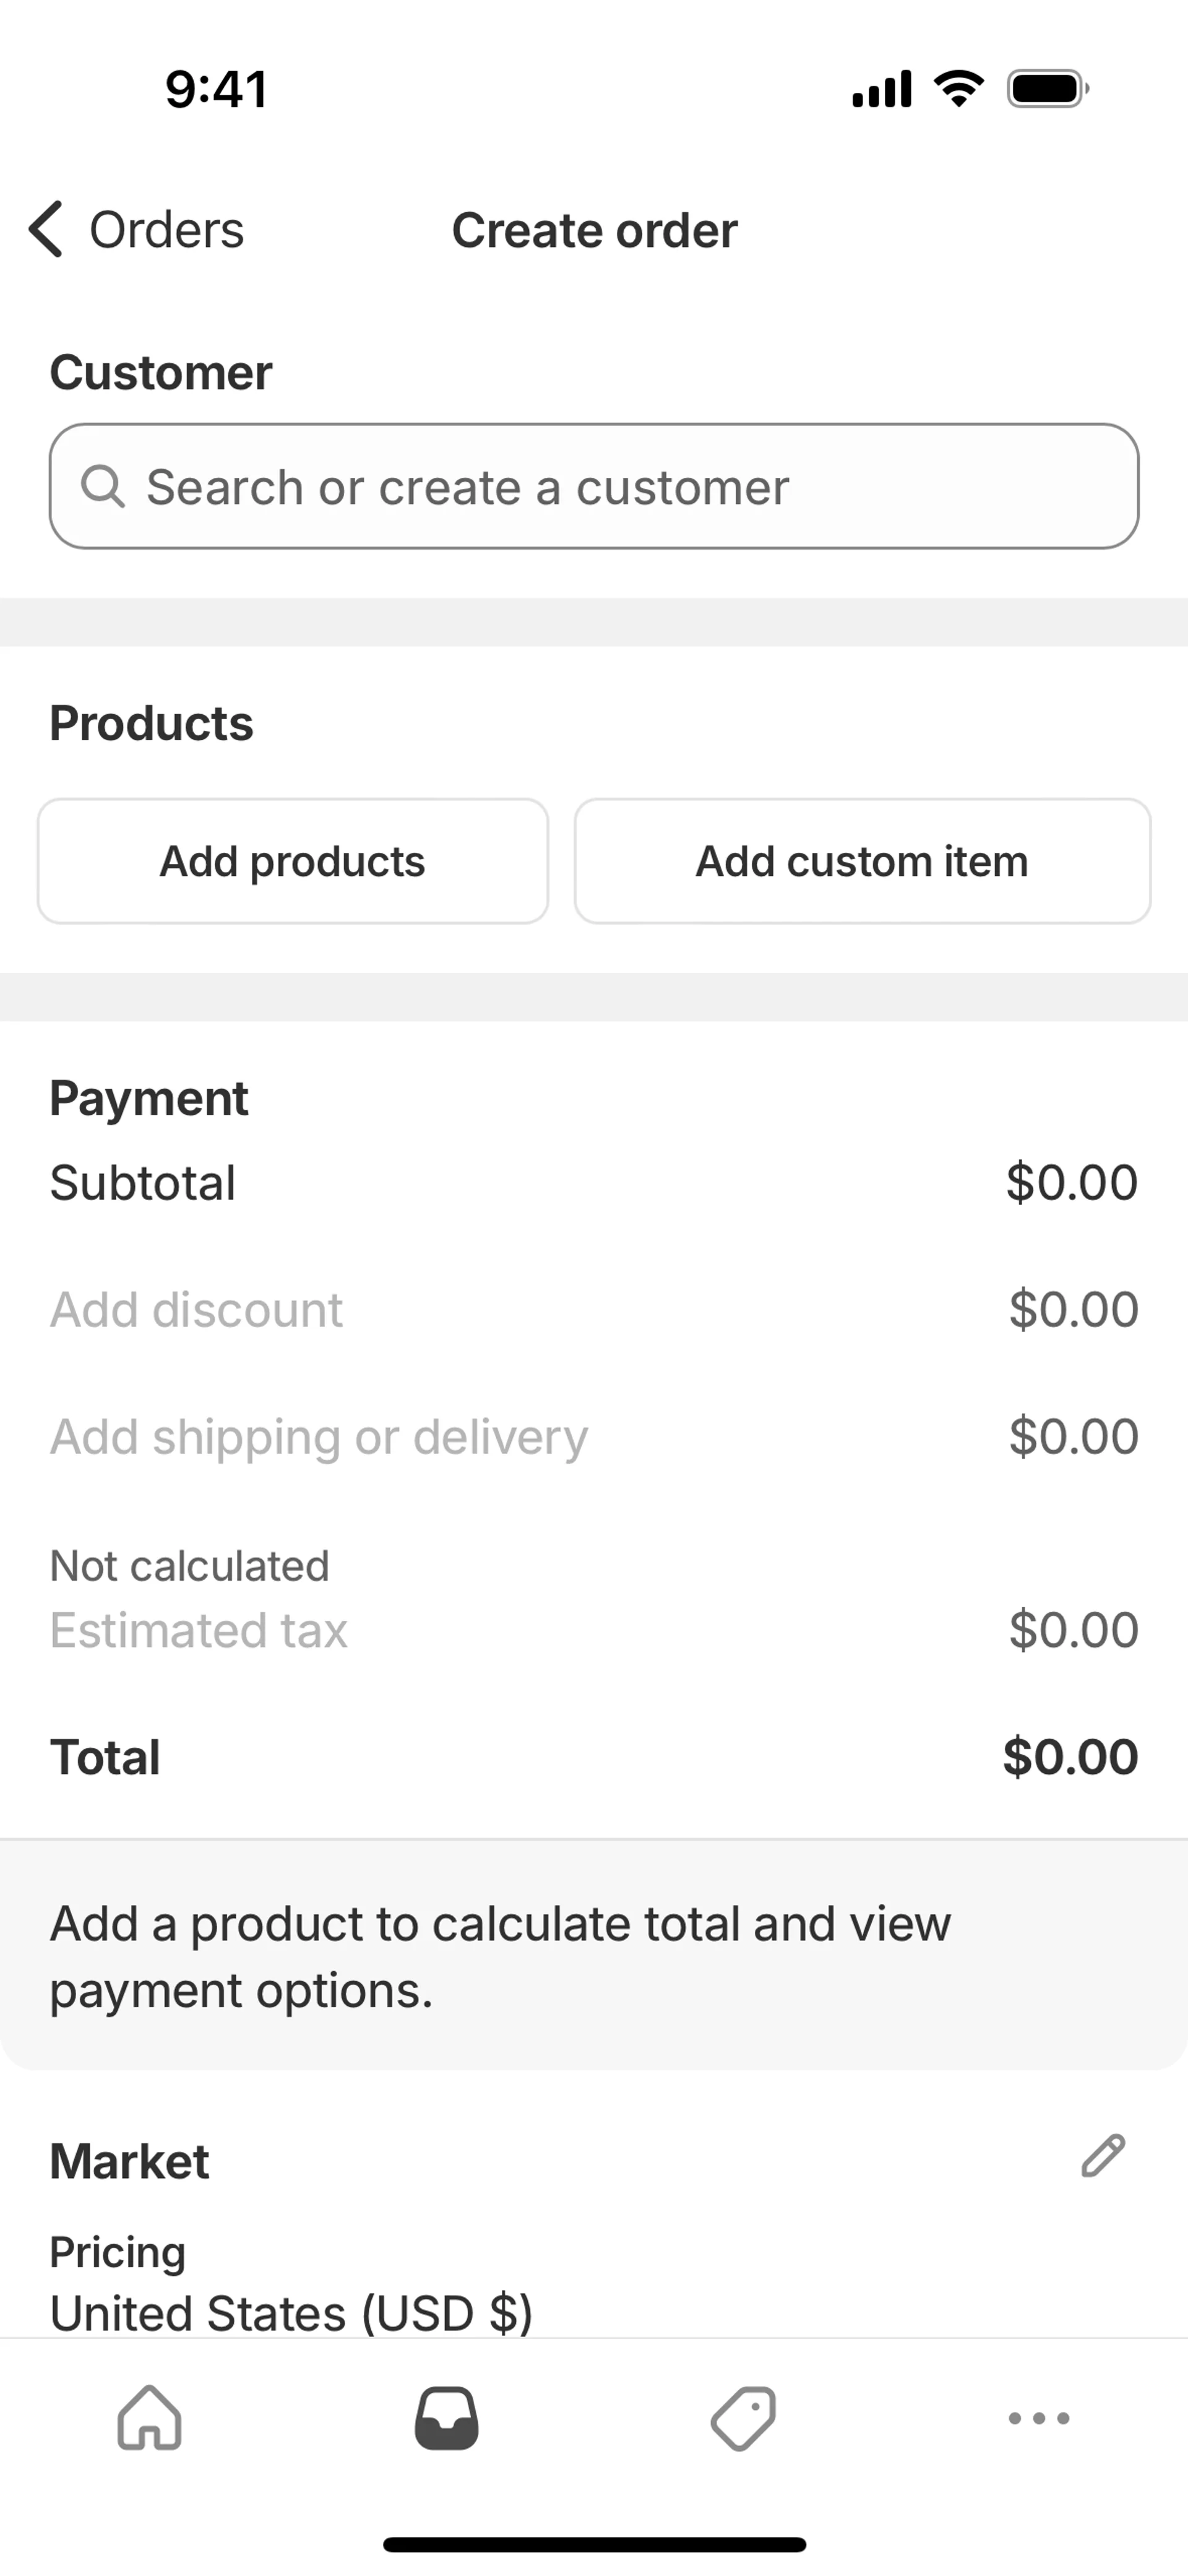Edit Market with the pencil icon
The height and width of the screenshot is (2576, 1188).
coord(1103,2156)
